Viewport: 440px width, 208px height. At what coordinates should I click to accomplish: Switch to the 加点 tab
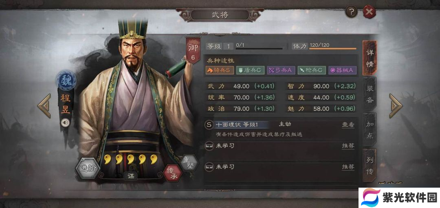coord(370,130)
